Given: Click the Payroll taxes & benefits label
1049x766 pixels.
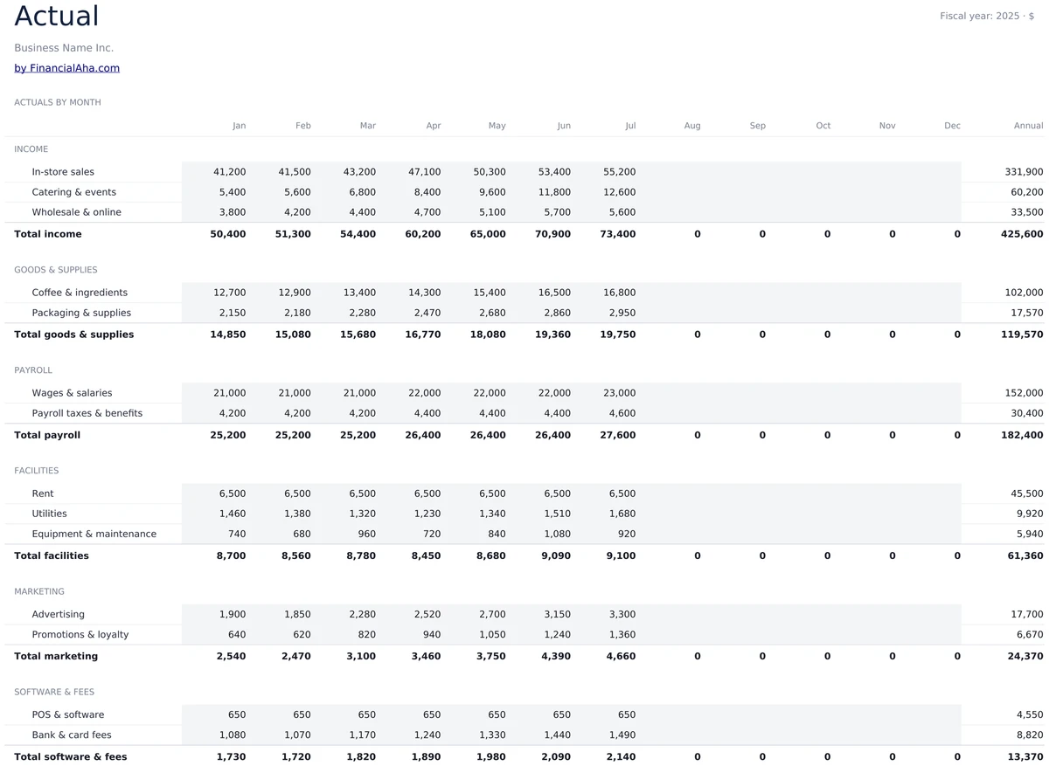Looking at the screenshot, I should [87, 413].
